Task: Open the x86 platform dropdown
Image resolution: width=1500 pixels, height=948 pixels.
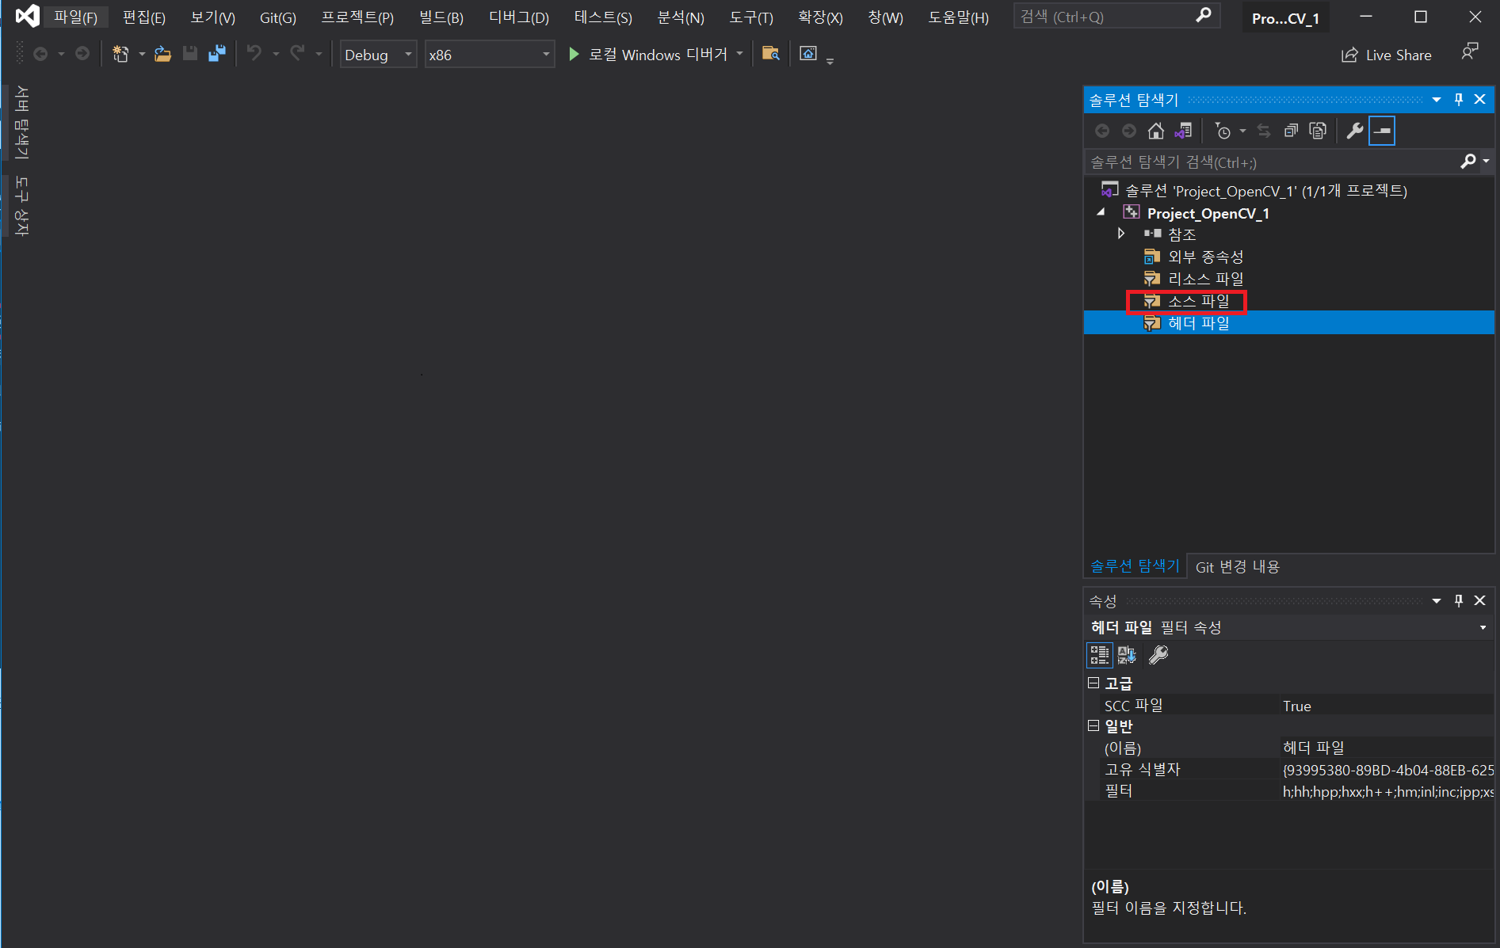Action: tap(489, 55)
